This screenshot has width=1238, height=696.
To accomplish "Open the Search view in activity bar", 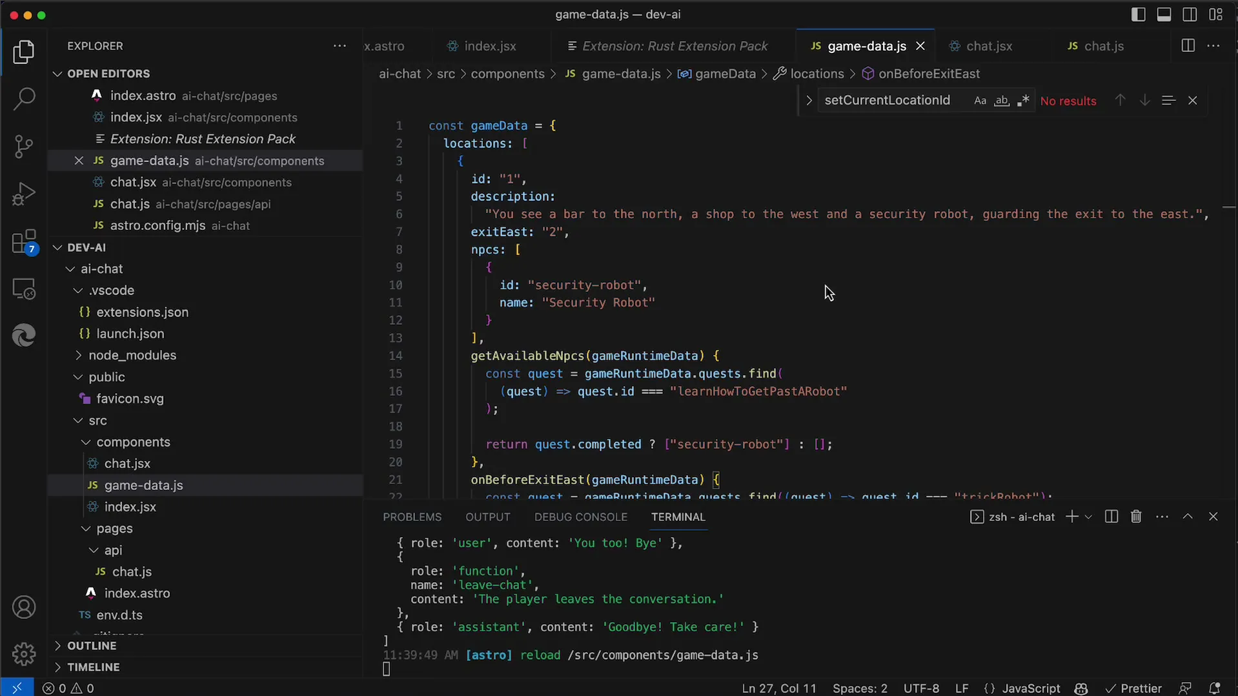I will tap(24, 99).
